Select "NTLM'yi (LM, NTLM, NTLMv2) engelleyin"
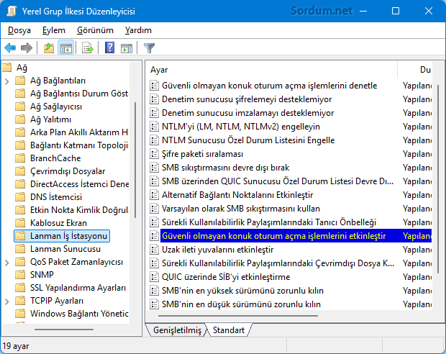The width and height of the screenshot is (446, 354). coord(241,127)
